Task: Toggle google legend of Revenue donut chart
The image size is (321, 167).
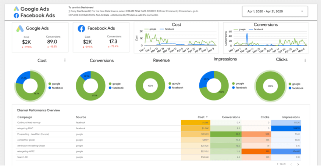Action: [175, 83]
